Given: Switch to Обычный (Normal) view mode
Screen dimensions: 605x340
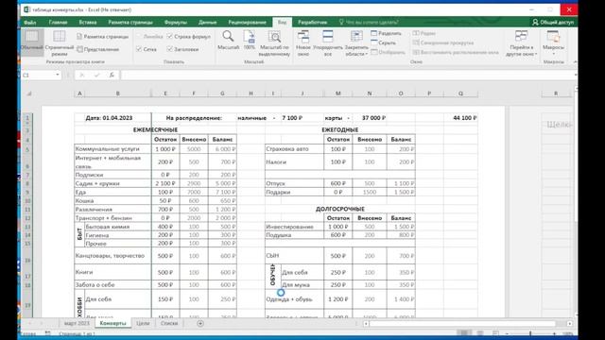Looking at the screenshot, I should click(31, 42).
